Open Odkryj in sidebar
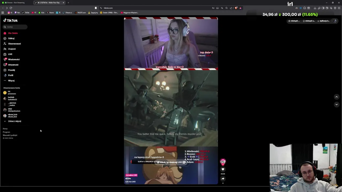 coord(9,38)
